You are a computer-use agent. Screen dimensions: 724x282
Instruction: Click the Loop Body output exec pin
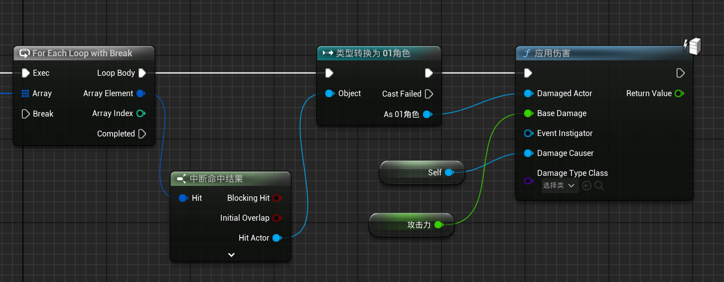point(142,73)
